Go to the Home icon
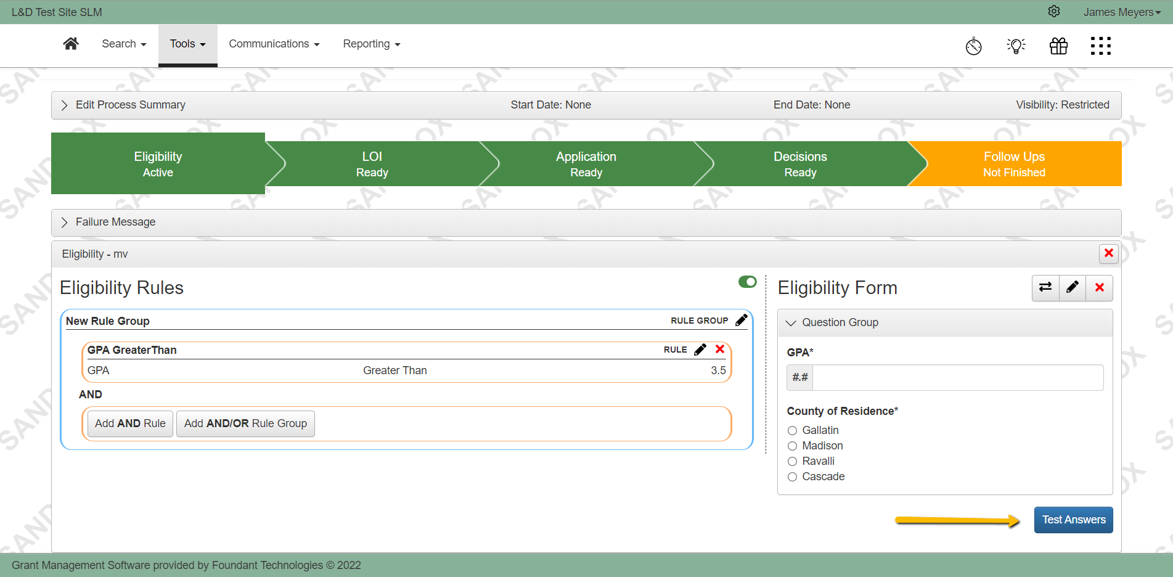1173x577 pixels. tap(70, 43)
